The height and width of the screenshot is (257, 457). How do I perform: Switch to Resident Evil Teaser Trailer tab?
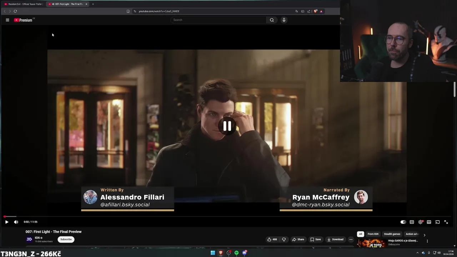[23, 4]
